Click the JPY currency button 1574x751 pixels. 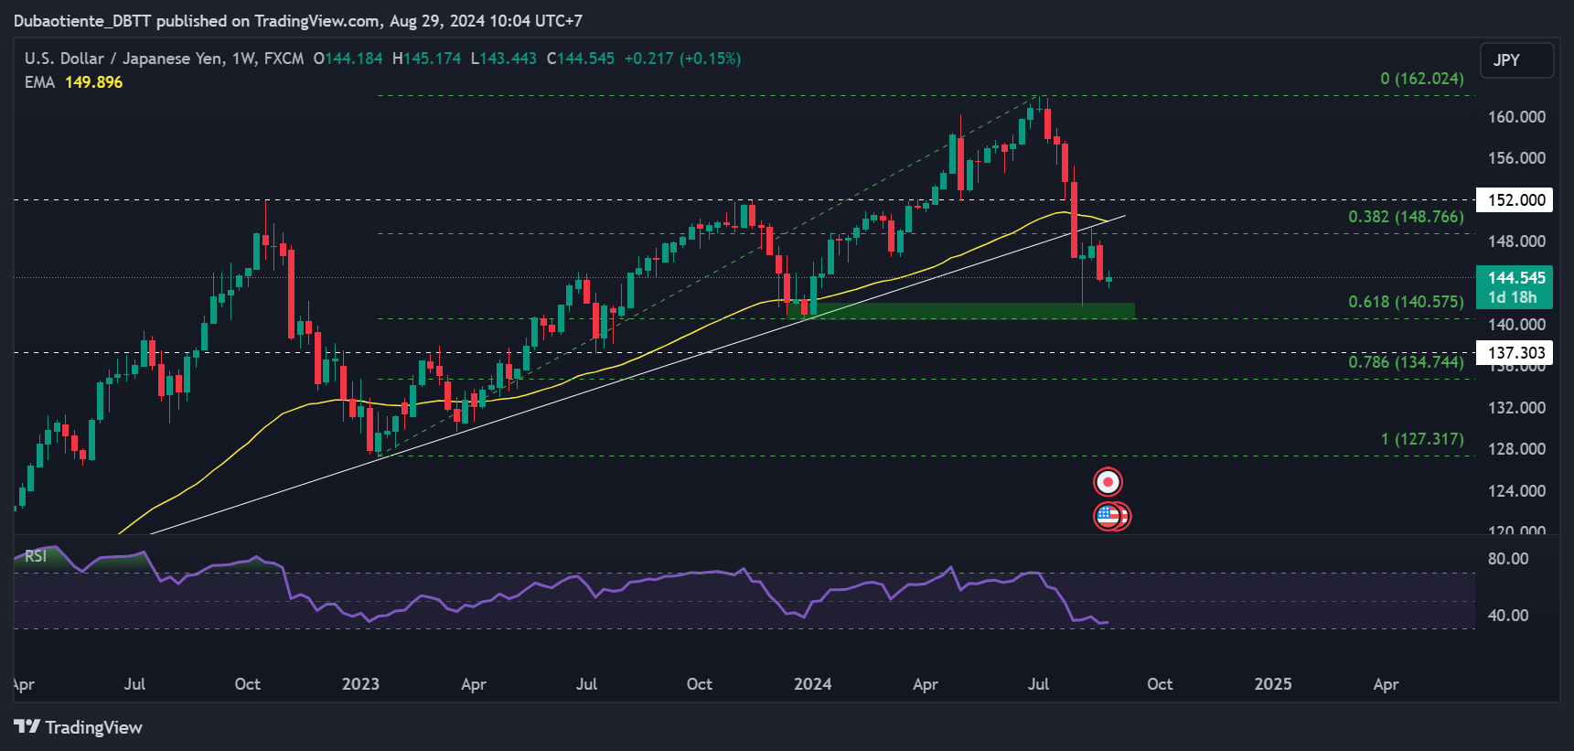[1516, 60]
